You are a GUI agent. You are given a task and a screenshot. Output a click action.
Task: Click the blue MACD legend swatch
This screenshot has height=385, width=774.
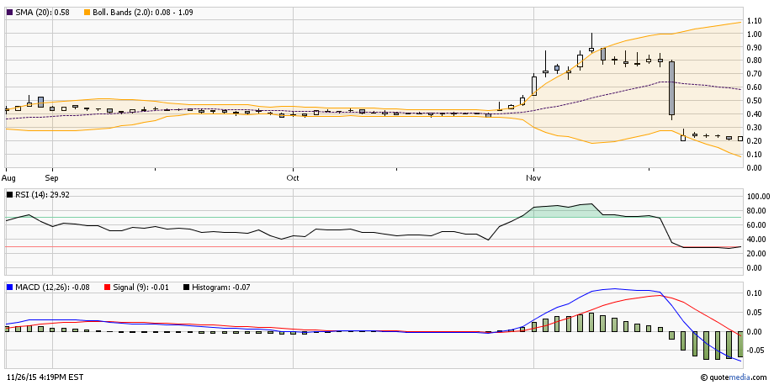[x=9, y=287]
